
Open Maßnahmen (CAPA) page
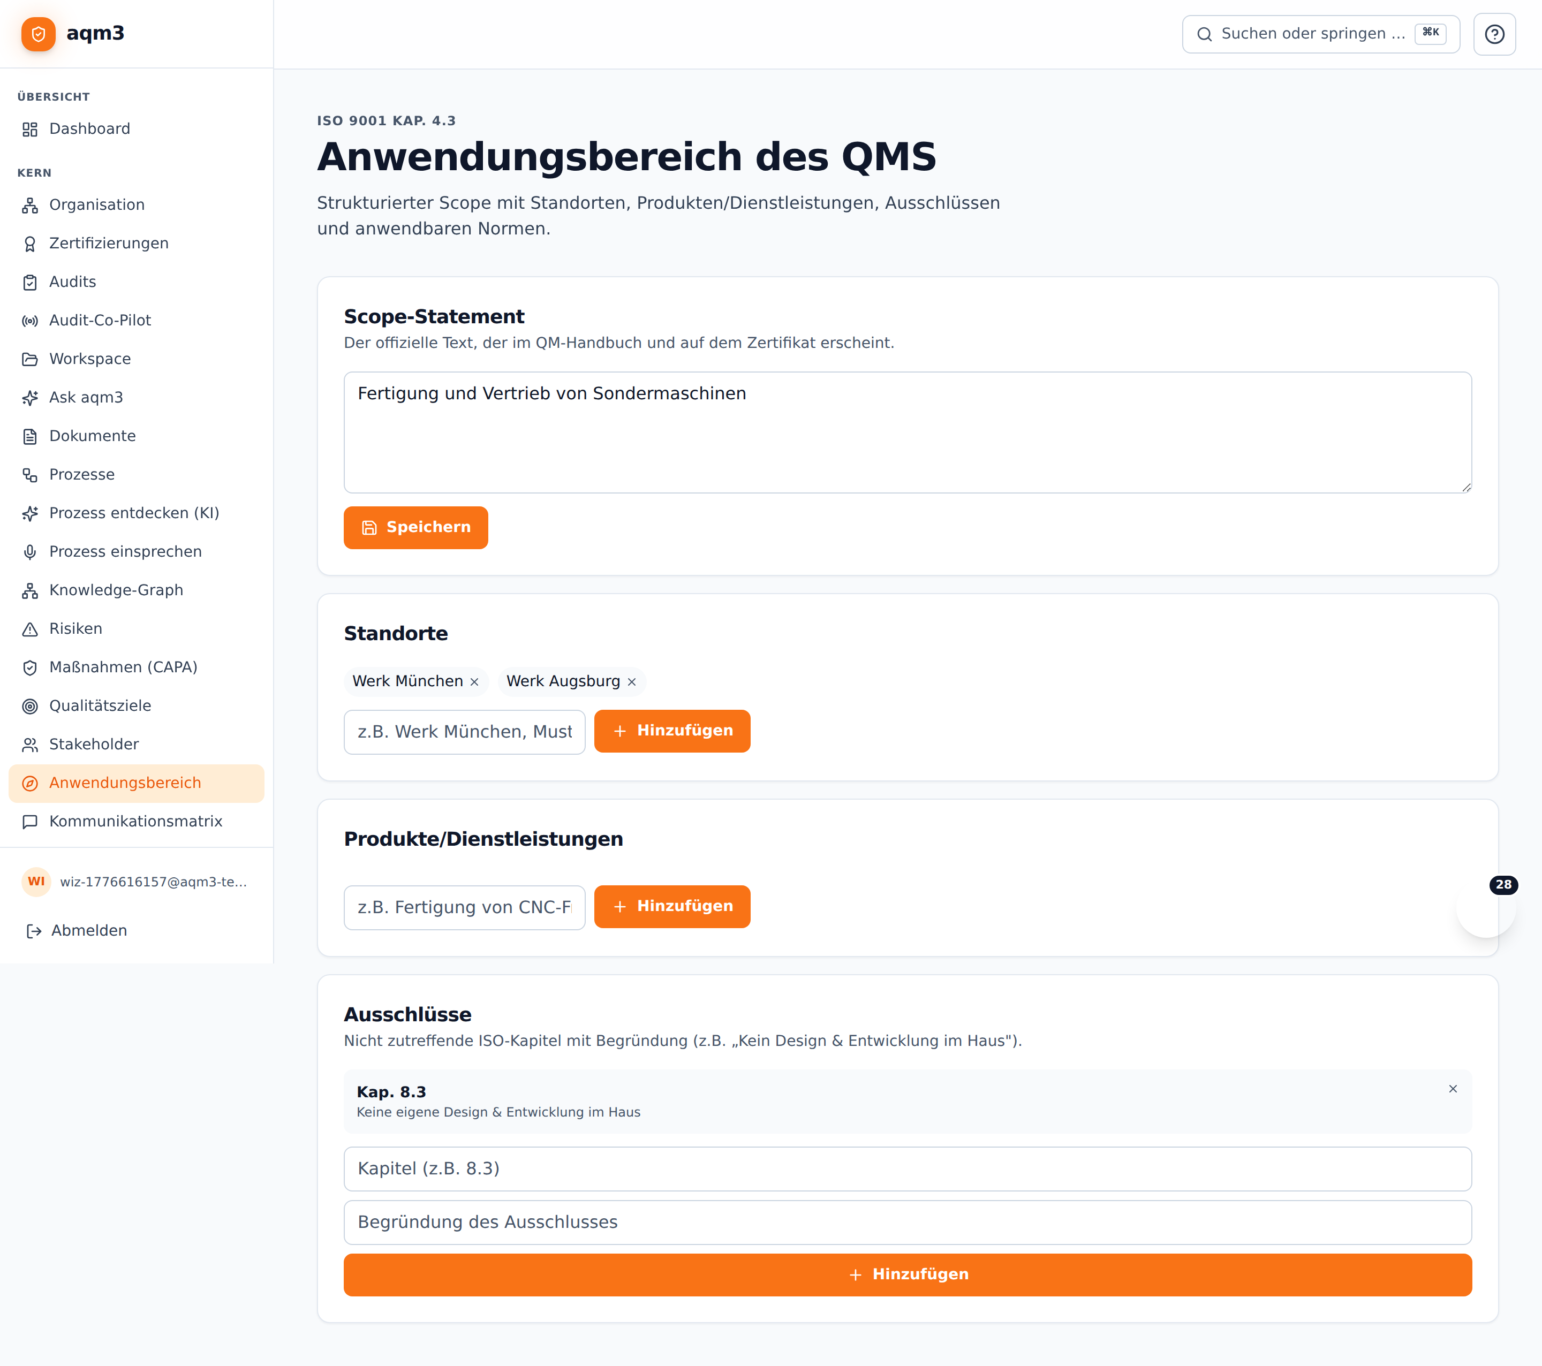coord(137,667)
